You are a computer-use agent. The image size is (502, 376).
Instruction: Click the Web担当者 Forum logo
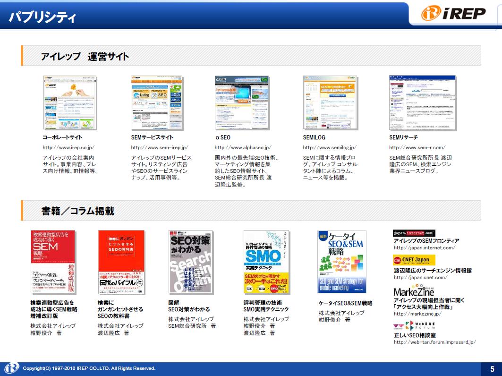coord(414,326)
